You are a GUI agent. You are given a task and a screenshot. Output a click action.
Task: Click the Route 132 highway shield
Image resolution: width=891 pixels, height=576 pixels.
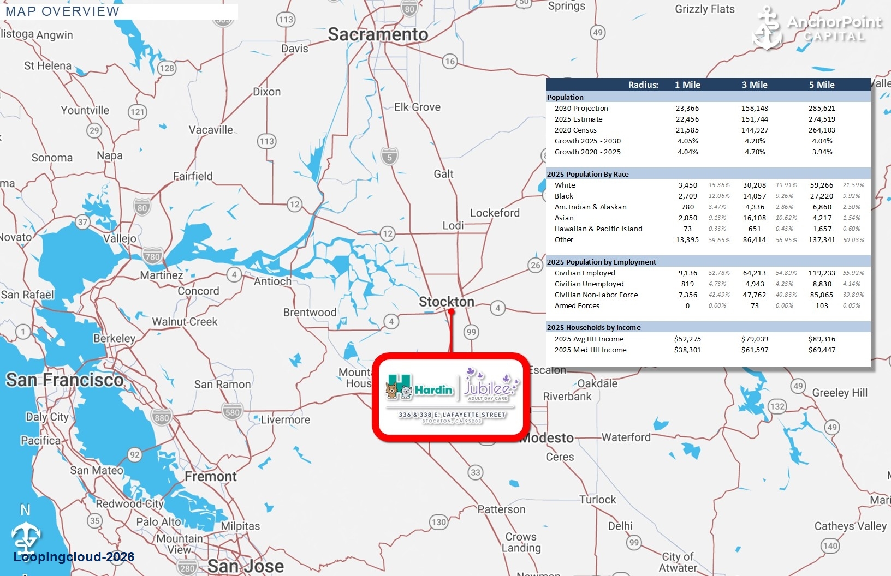(x=777, y=406)
